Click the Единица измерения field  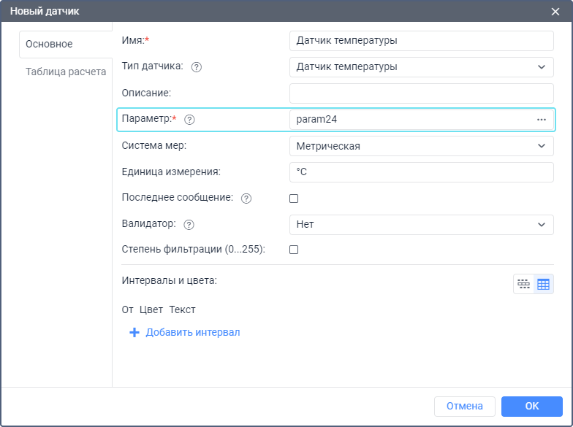pyautogui.click(x=421, y=172)
